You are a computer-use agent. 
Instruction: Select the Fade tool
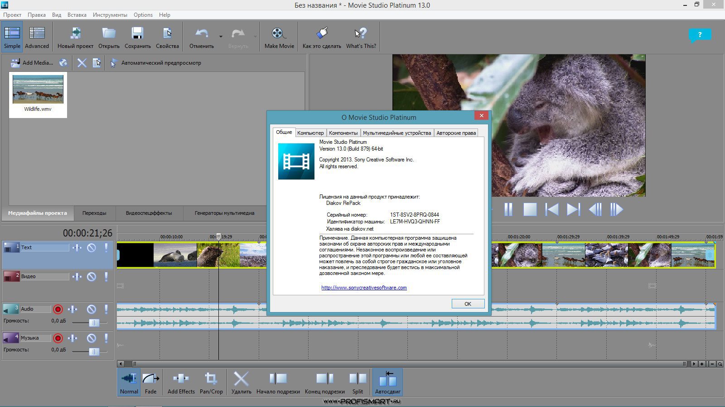click(x=151, y=383)
